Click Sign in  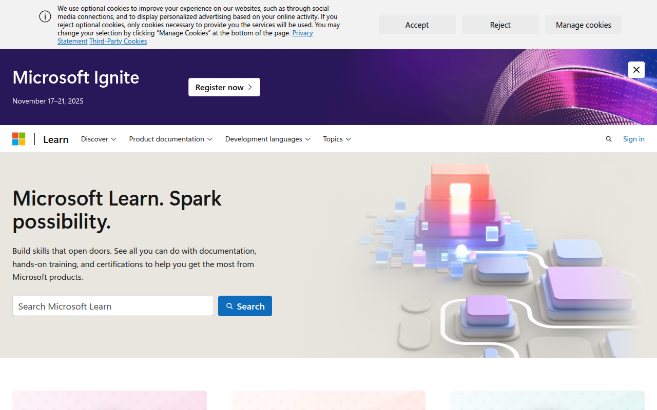click(x=633, y=139)
